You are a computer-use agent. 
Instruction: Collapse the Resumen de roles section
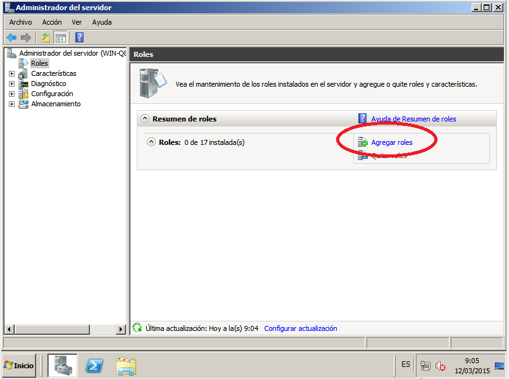point(145,118)
